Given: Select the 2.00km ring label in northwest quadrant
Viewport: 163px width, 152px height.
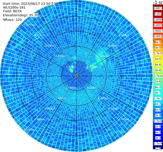Looking at the screenshot, I should click(x=61, y=56).
